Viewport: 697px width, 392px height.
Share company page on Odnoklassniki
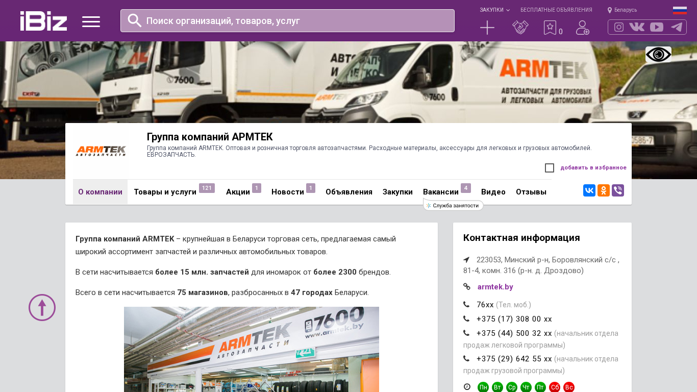coord(604,190)
